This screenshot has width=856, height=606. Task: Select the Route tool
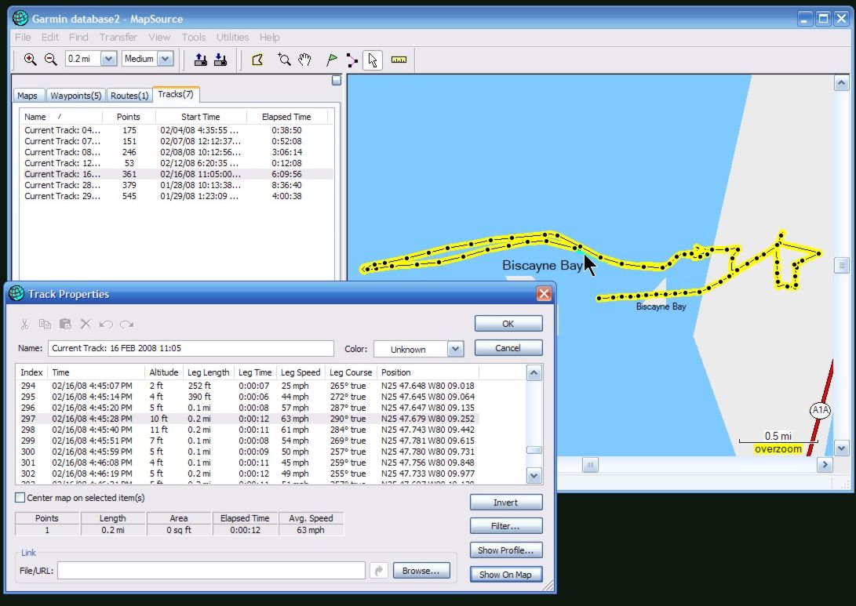(x=352, y=60)
